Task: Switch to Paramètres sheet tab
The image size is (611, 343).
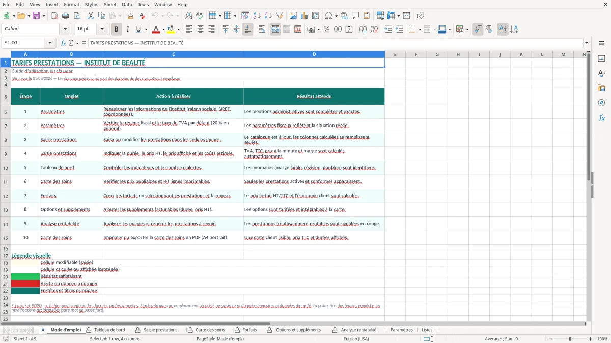Action: [x=402, y=330]
